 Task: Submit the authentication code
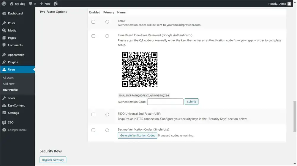(192, 102)
